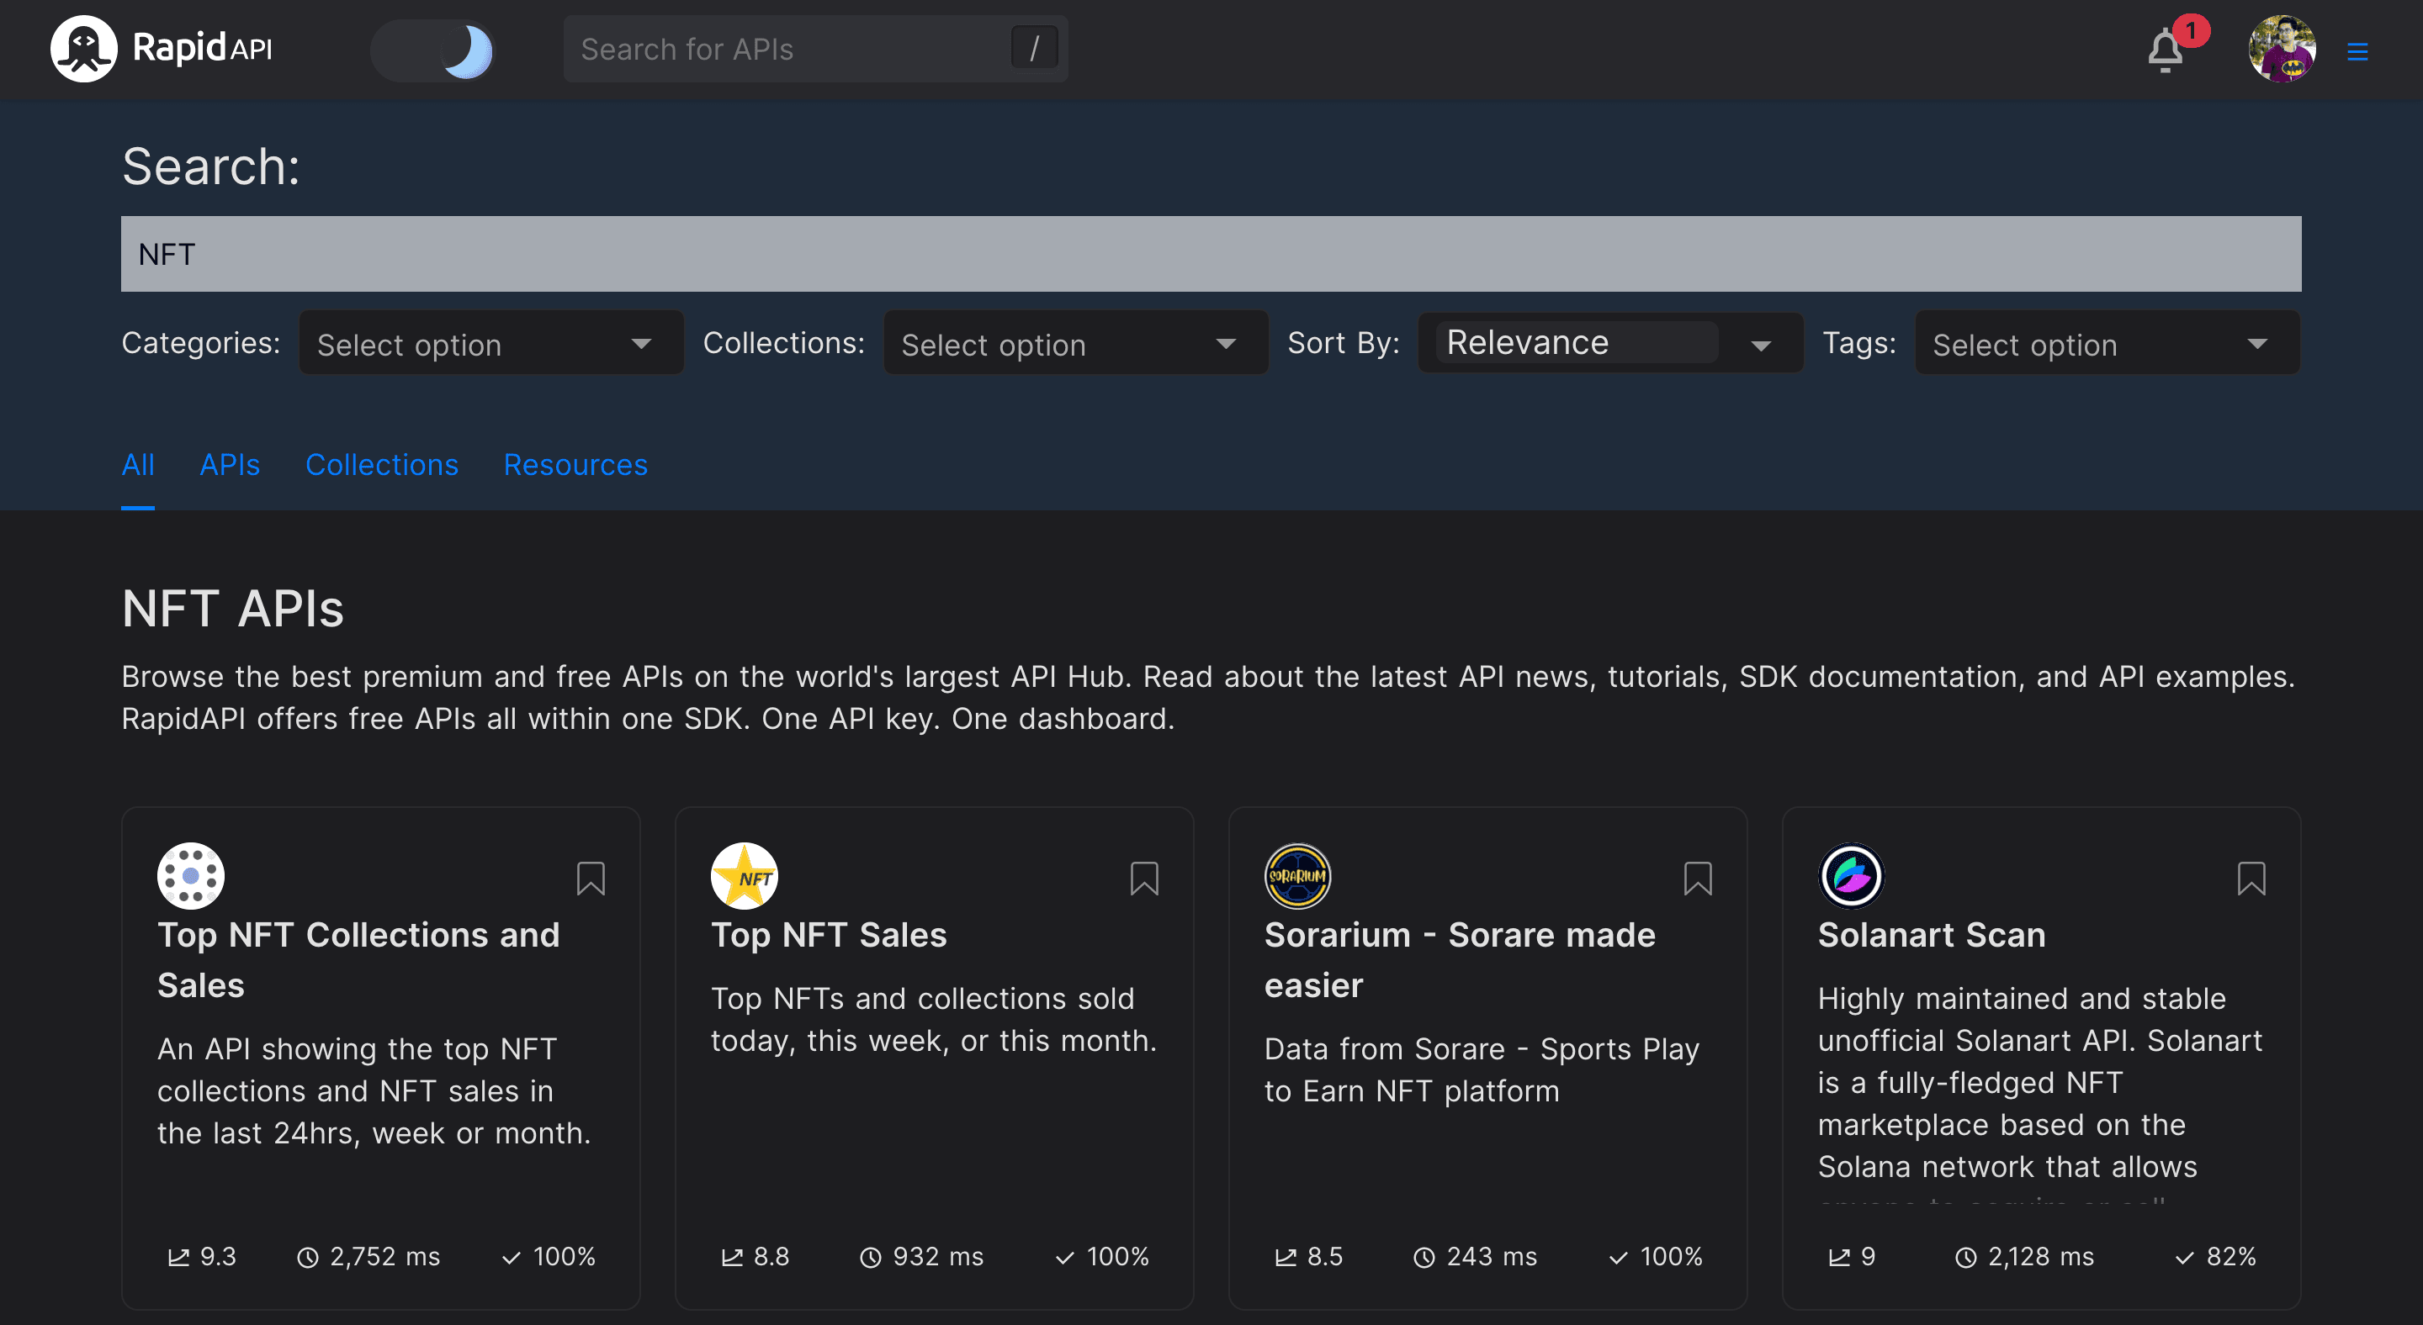Click the NFT search query box
2423x1325 pixels.
coord(1211,254)
